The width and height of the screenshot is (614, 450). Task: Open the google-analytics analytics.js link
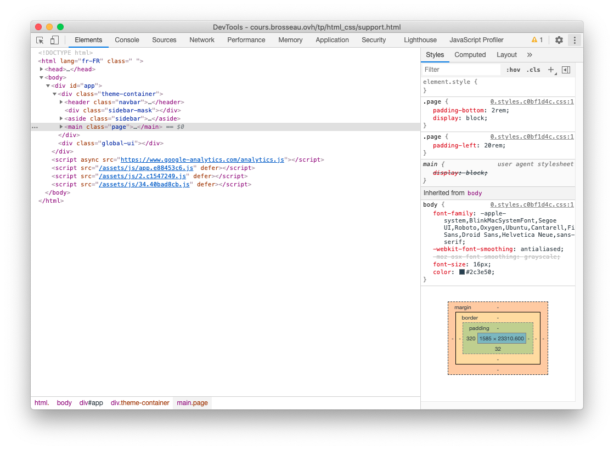coord(202,160)
